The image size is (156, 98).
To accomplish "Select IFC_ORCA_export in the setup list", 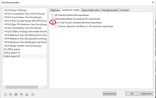I will tap(12, 49).
